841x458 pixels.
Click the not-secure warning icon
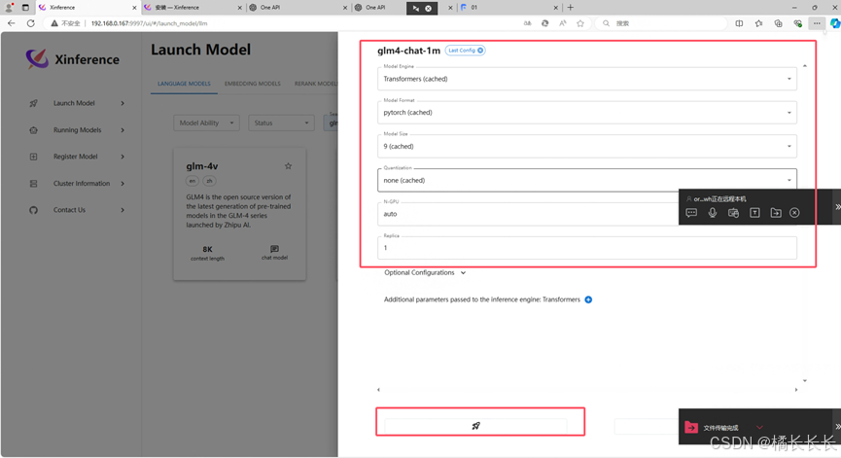point(54,23)
